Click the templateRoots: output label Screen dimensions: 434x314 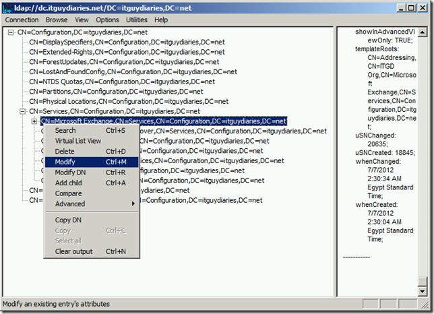[x=377, y=49]
